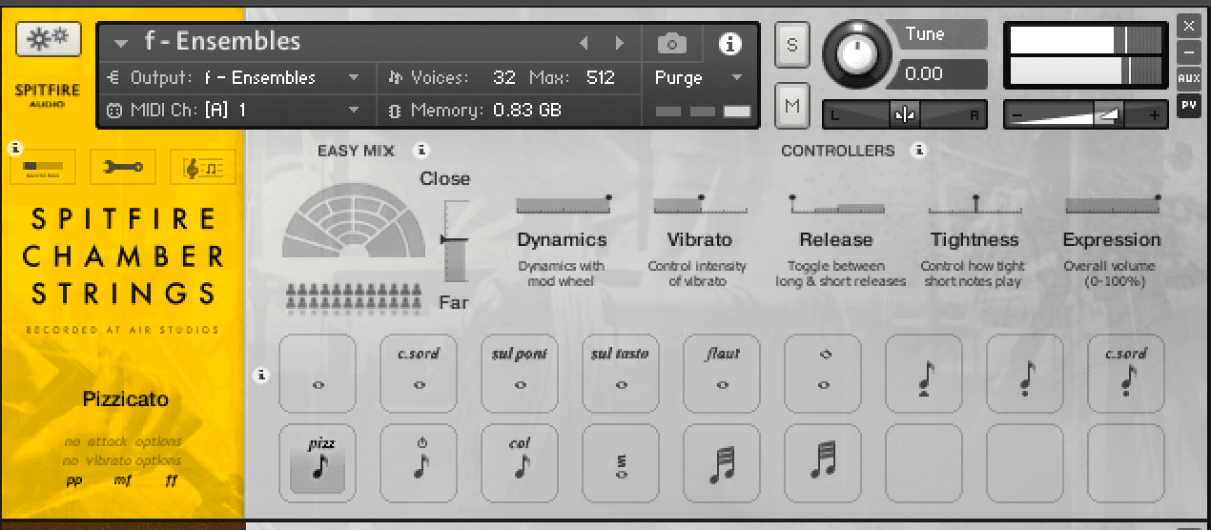Click the camera snapshot icon
The width and height of the screenshot is (1211, 530).
tap(672, 44)
